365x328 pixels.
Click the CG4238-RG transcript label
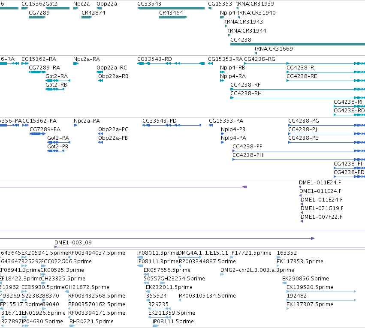tap(259, 59)
